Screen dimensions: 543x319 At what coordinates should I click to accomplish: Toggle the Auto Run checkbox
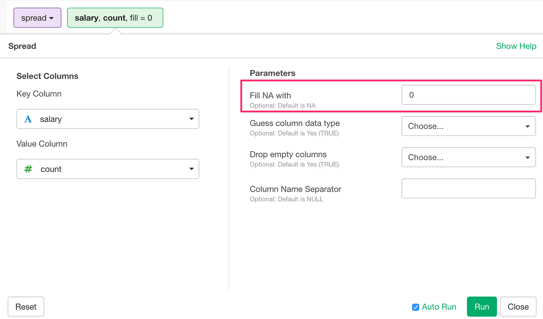pyautogui.click(x=416, y=307)
